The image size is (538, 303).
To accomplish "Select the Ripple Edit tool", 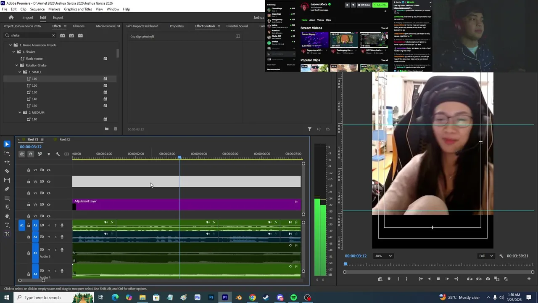I will 7,162.
